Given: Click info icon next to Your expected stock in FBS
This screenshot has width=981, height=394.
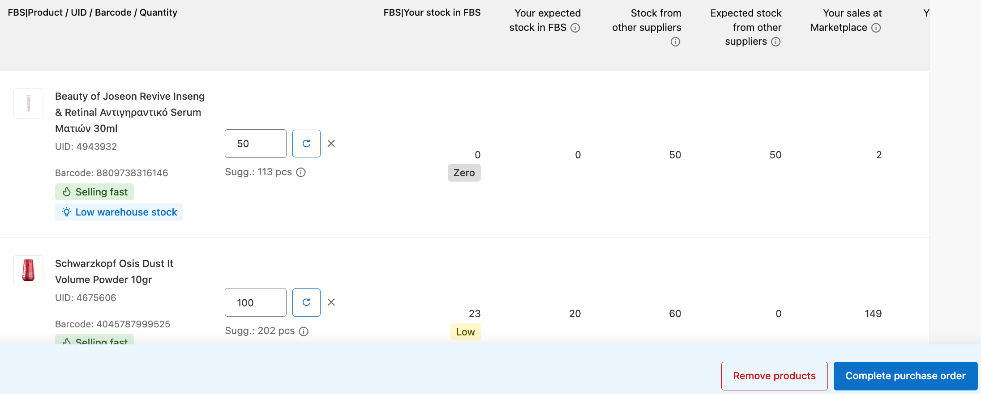Looking at the screenshot, I should pos(575,28).
